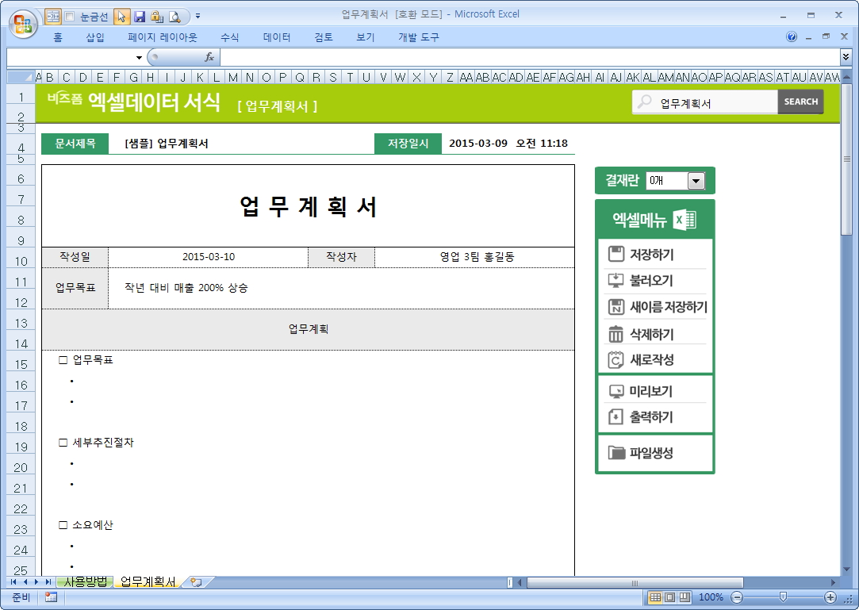Click the trash can icon beside 삭제하기
The image size is (859, 610).
click(x=615, y=333)
